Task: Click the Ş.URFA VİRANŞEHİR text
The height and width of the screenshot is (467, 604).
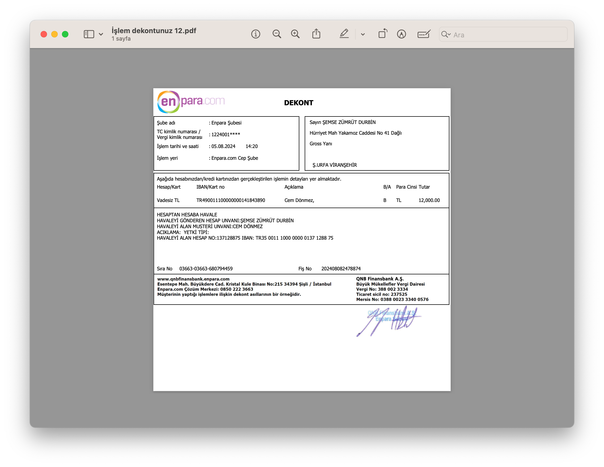Action: [335, 165]
